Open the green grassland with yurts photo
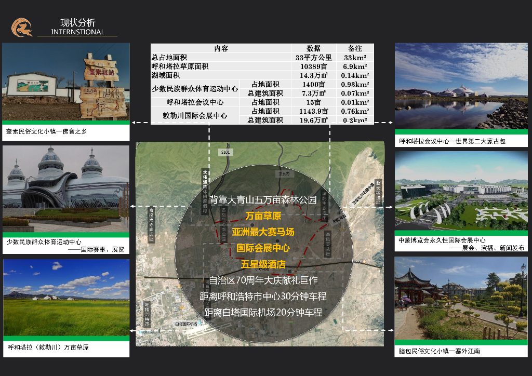Viewport: 532px width, 376px height. click(x=66, y=298)
